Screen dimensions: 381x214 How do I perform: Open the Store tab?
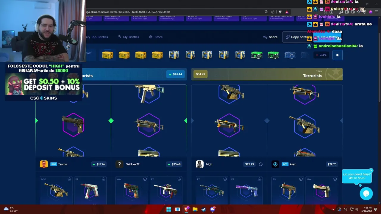point(156,37)
